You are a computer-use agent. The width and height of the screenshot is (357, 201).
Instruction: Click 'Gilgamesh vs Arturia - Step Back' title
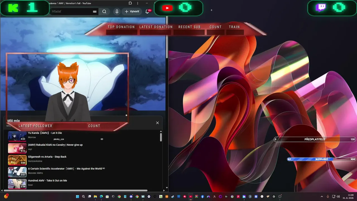coord(47,157)
